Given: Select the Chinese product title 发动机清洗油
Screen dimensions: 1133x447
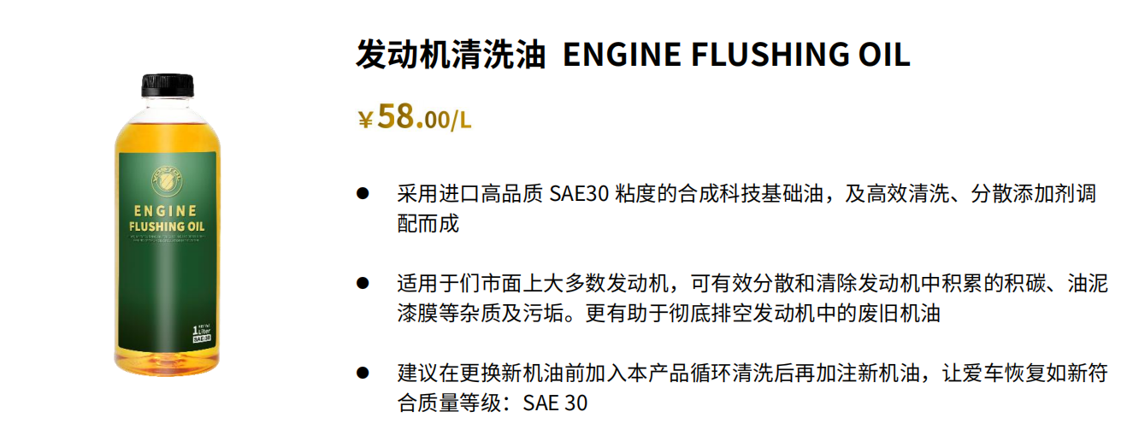Looking at the screenshot, I should tap(451, 54).
